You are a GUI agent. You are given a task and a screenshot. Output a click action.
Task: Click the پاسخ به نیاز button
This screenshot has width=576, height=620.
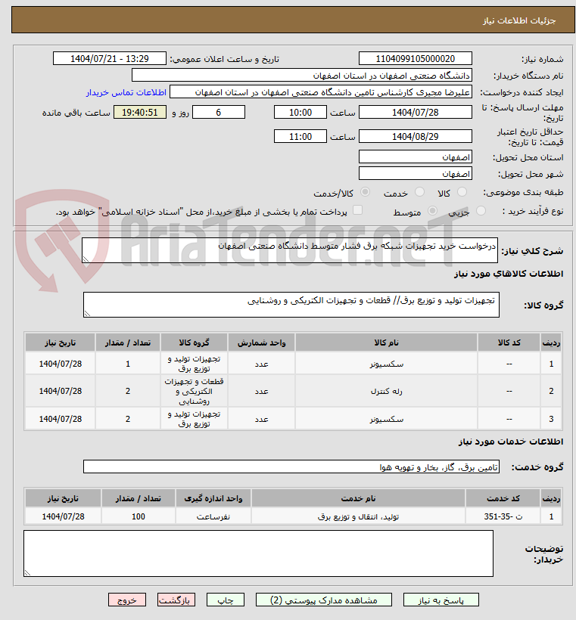[x=441, y=600]
